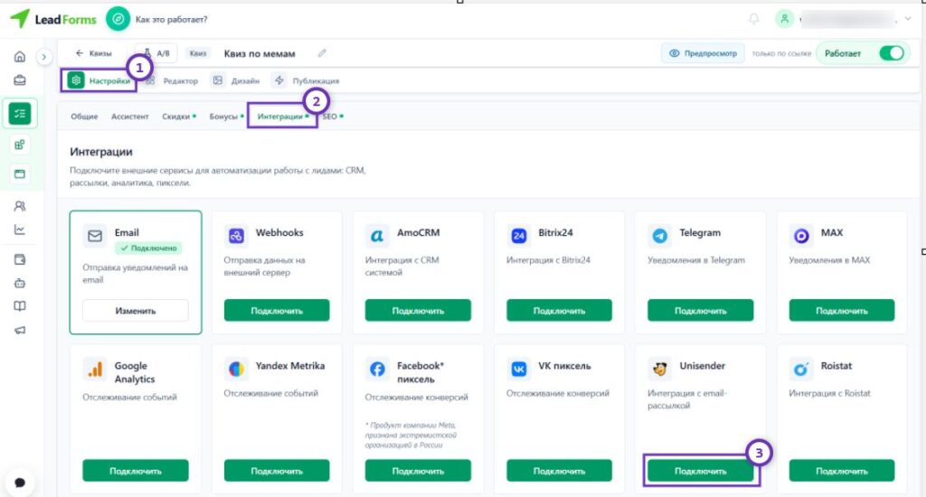The width and height of the screenshot is (926, 497).
Task: Connect AmoCRM with Подключить
Action: (x=418, y=311)
